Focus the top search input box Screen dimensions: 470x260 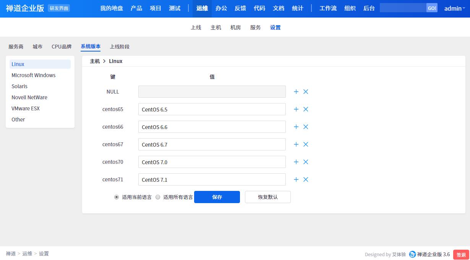click(403, 8)
